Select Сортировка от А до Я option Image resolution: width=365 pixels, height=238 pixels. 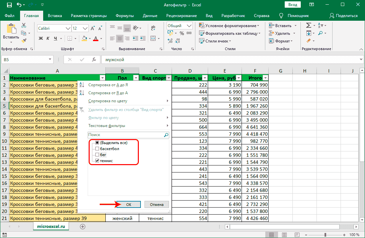pos(108,85)
